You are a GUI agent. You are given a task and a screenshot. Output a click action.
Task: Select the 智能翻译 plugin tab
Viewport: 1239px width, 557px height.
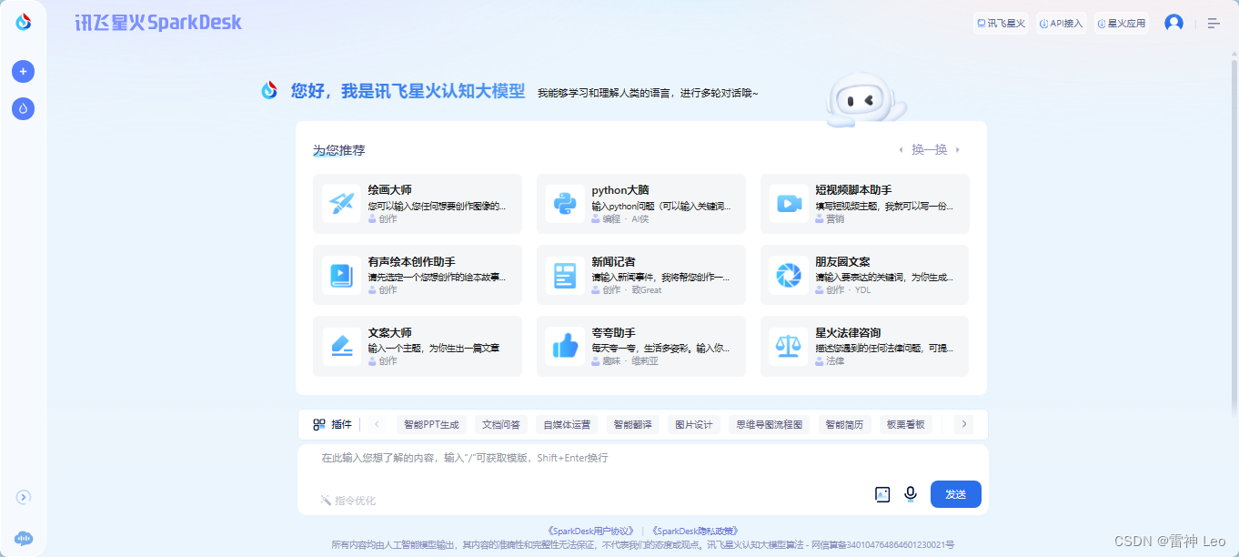click(x=633, y=424)
